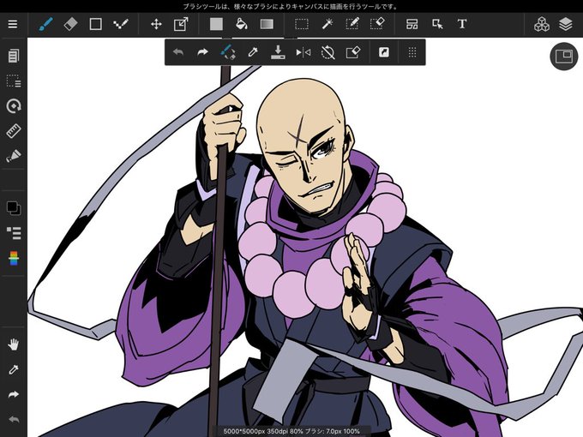Open the brush pen settings icon
583x437 pixels.
pos(14,156)
